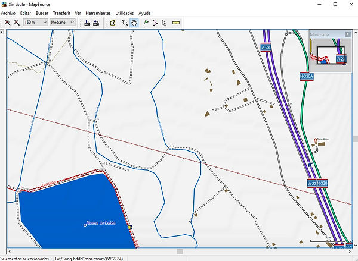Click the horizontal scrollbar thumb
This screenshot has height=261, width=358.
pos(180,251)
